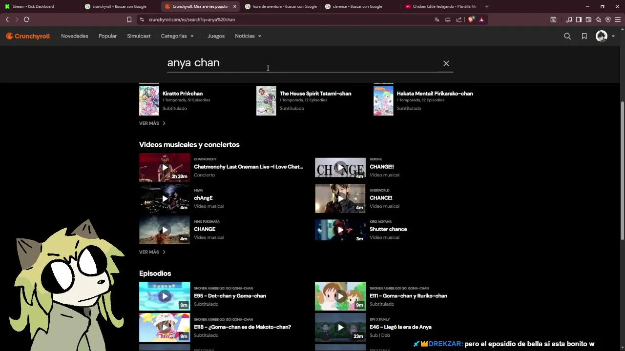
Task: Open the Simulcast menu item
Action: pos(139,36)
